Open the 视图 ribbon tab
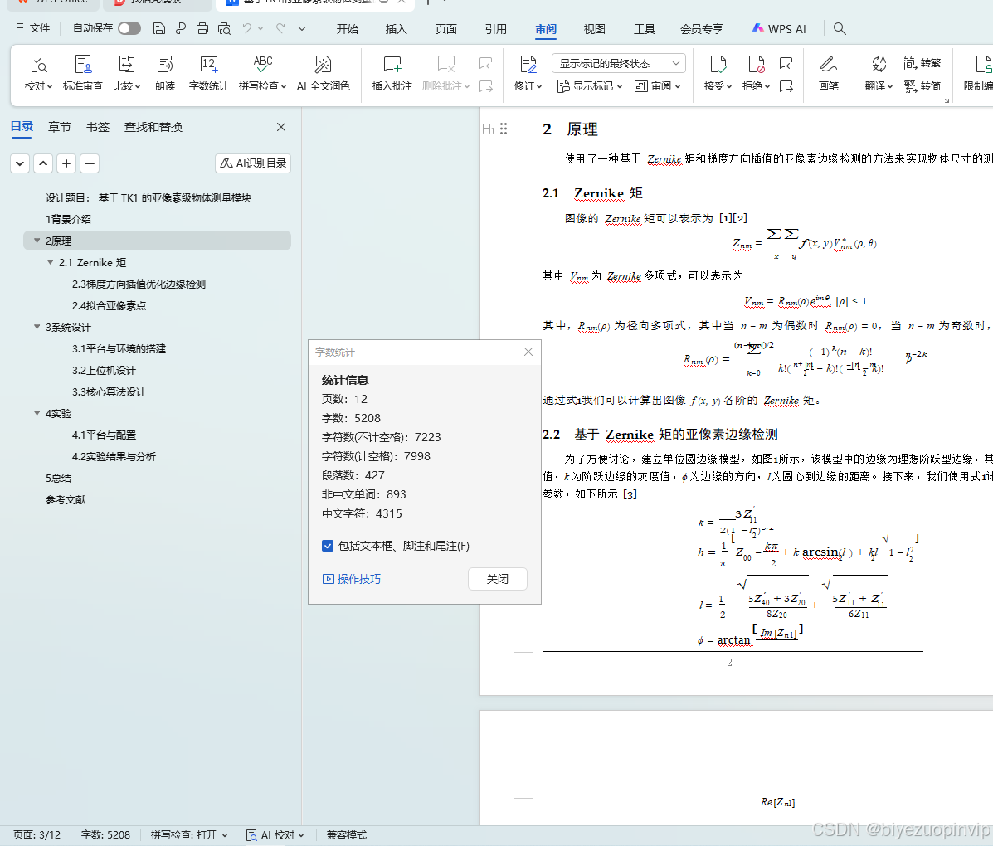This screenshot has height=846, width=993. (x=595, y=29)
